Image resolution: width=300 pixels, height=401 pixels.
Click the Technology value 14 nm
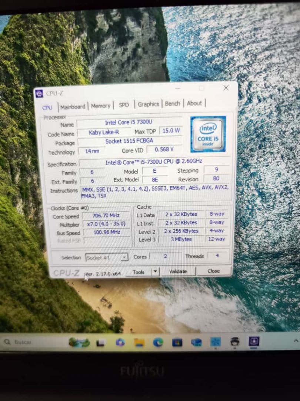coord(92,151)
